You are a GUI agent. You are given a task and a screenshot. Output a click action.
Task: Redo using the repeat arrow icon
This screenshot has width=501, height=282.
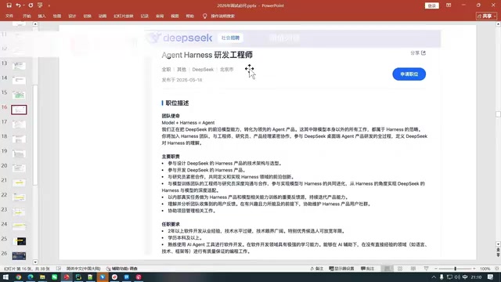[x=31, y=5]
